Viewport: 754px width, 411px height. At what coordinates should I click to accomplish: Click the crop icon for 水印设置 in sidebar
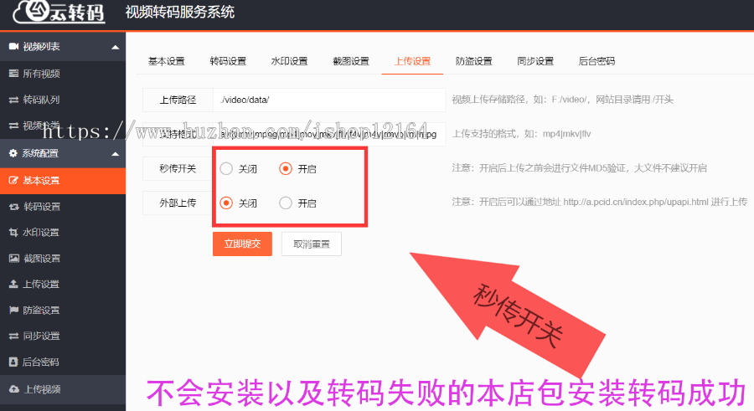[13, 233]
